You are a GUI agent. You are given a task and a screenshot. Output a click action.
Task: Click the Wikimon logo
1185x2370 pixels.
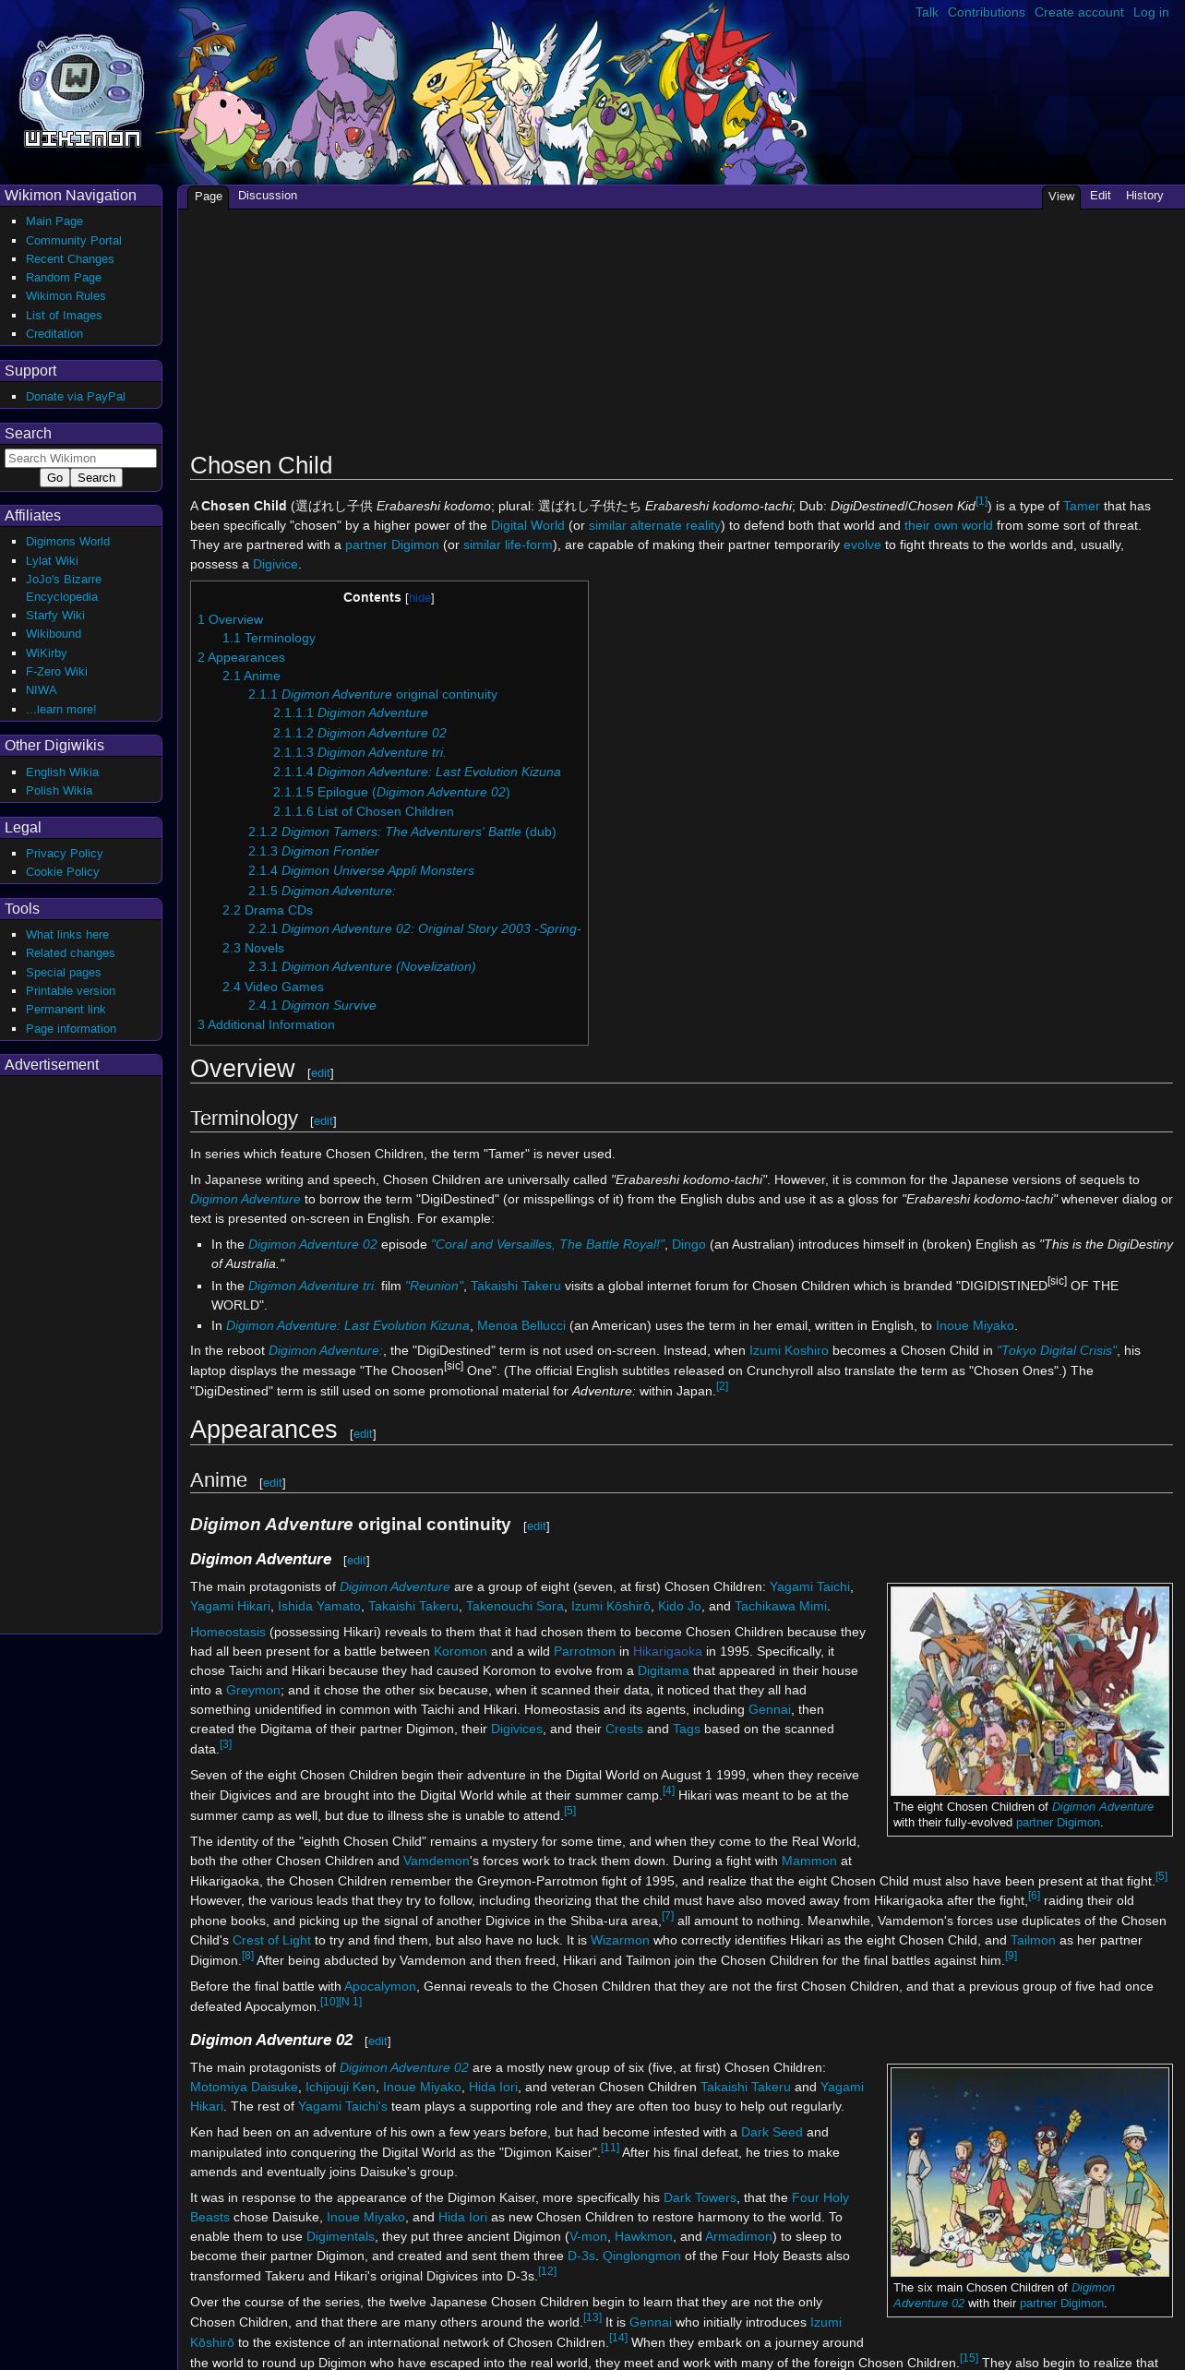pyautogui.click(x=81, y=91)
